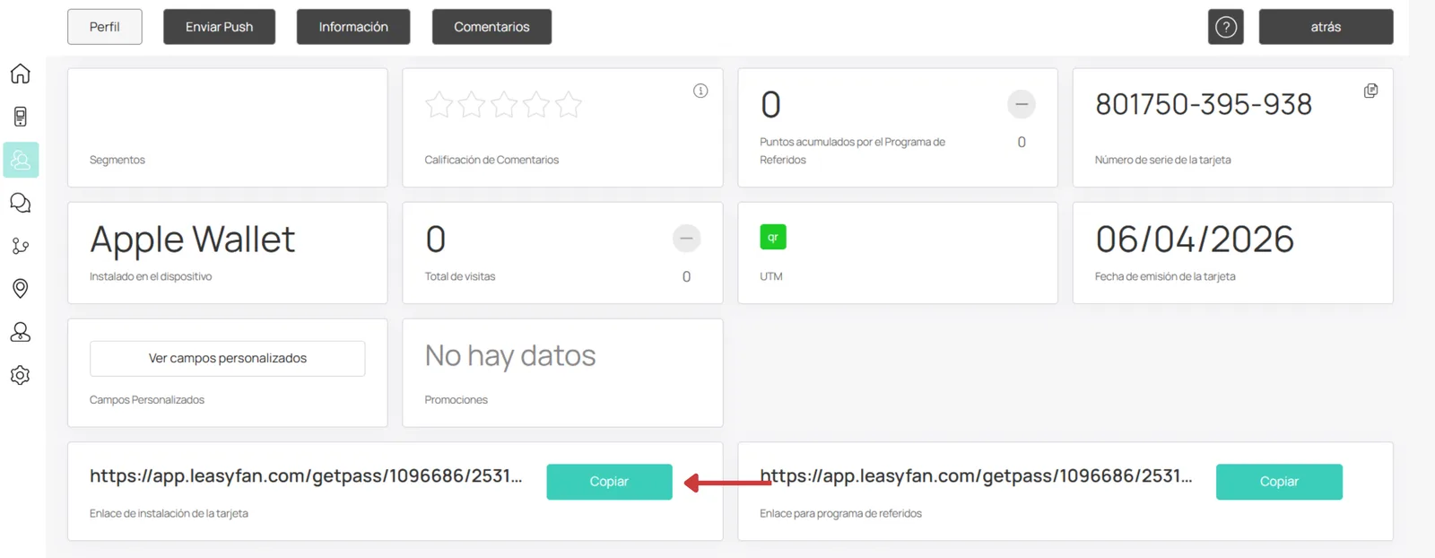Click the minus button for referral points
Viewport: 1435px width, 558px height.
point(1021,104)
